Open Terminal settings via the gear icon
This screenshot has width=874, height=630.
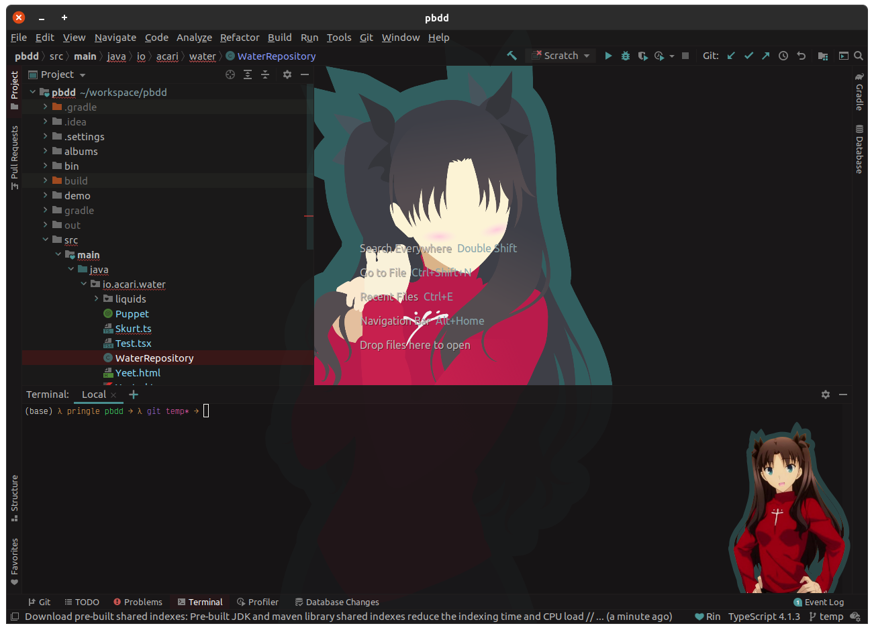(825, 395)
